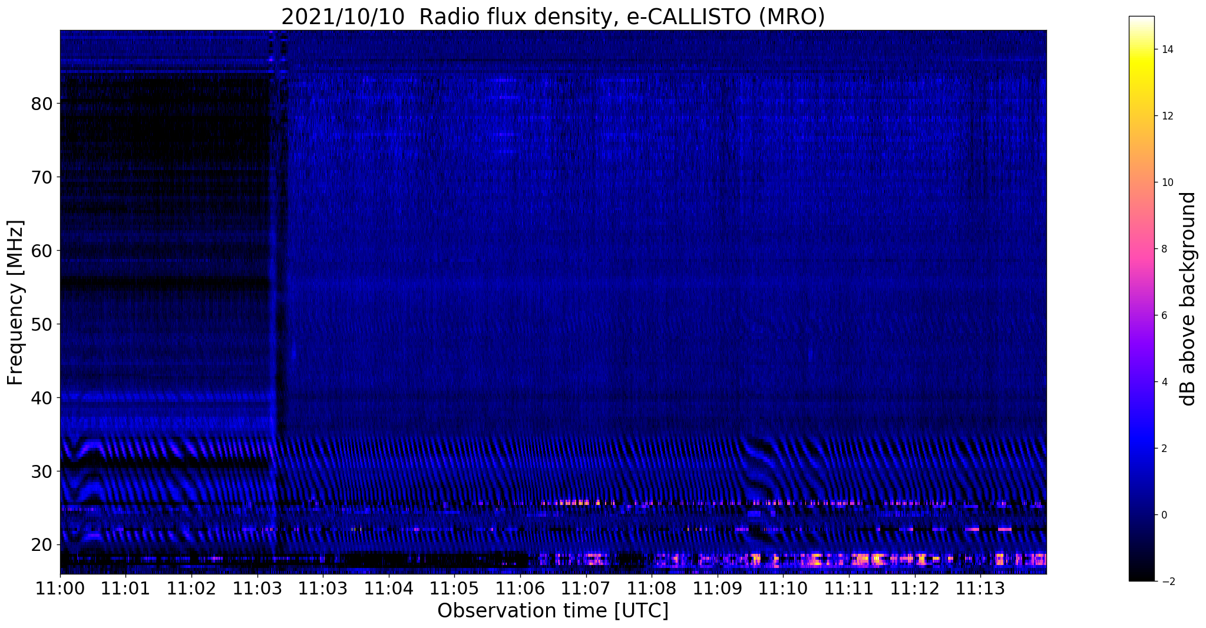
Task: Click the 11:00 time tick label
Action: [60, 588]
